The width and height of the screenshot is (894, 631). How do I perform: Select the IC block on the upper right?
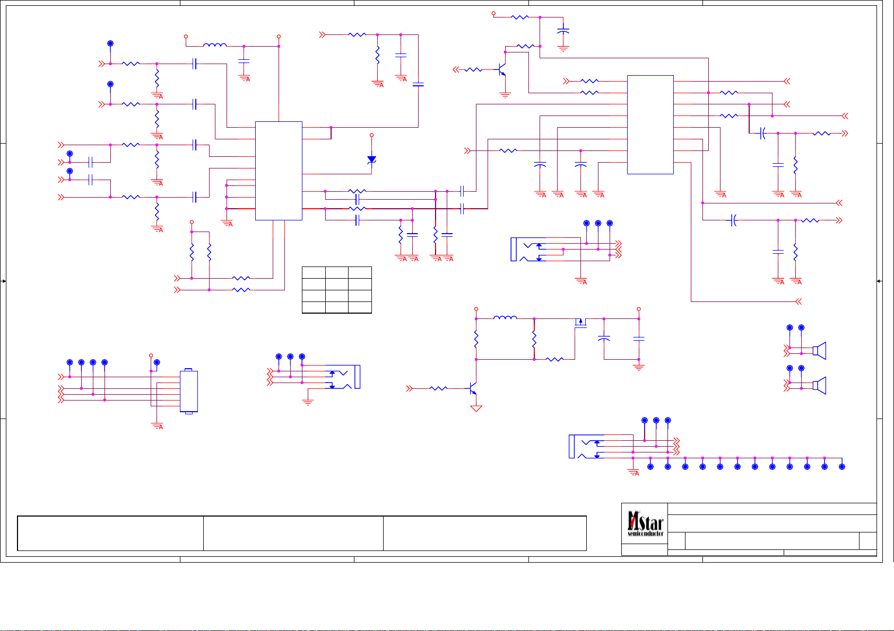pyautogui.click(x=650, y=125)
